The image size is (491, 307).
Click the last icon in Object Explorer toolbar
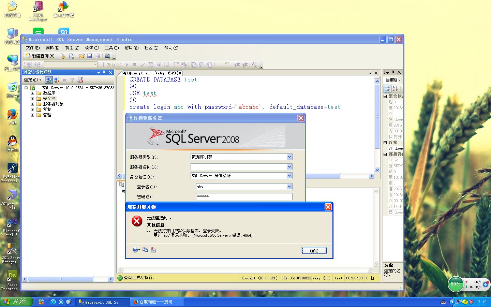[80, 80]
